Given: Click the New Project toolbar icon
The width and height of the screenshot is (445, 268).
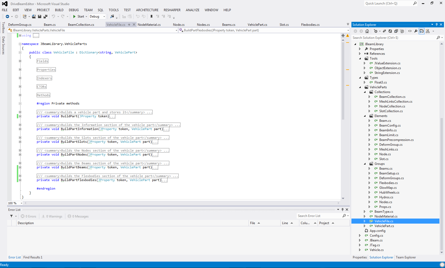Looking at the screenshot, I should click(x=24, y=16).
